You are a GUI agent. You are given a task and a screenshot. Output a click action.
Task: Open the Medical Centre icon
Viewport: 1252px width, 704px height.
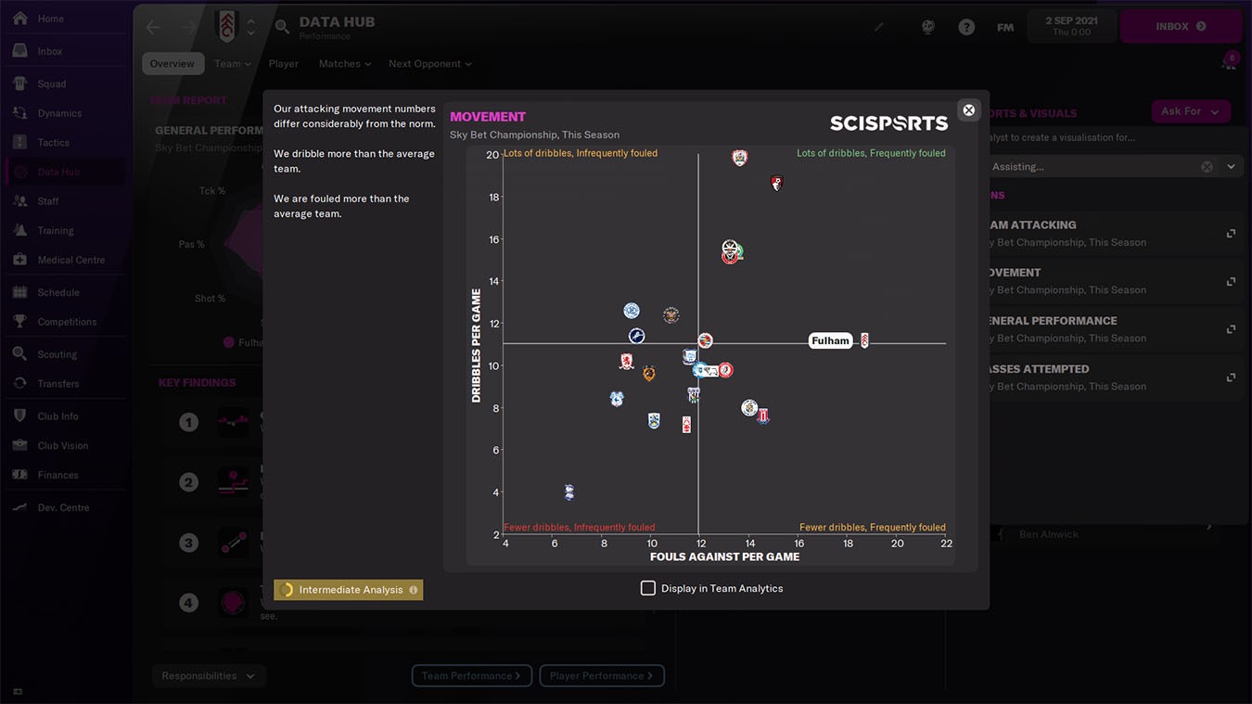pyautogui.click(x=19, y=261)
